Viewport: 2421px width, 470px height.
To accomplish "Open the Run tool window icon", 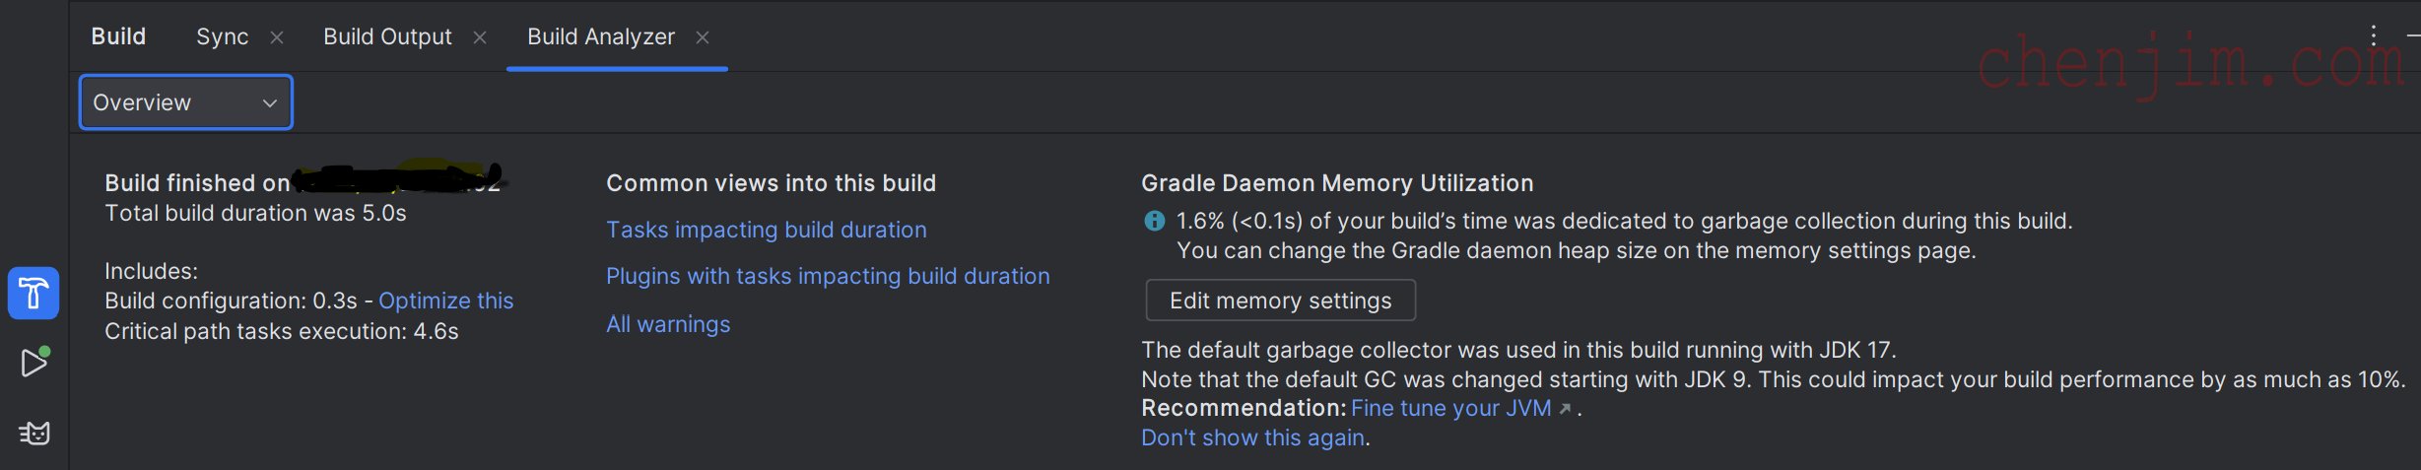I will tap(34, 363).
